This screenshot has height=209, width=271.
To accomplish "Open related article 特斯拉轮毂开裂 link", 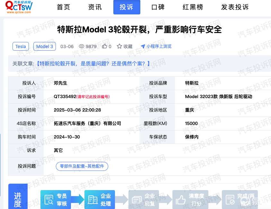I will 93,63.
